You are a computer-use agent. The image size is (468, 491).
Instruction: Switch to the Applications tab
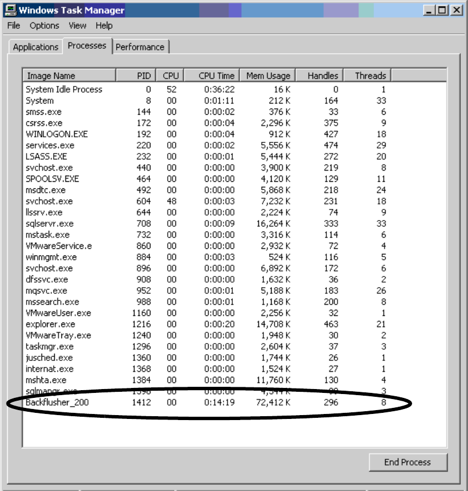[35, 47]
